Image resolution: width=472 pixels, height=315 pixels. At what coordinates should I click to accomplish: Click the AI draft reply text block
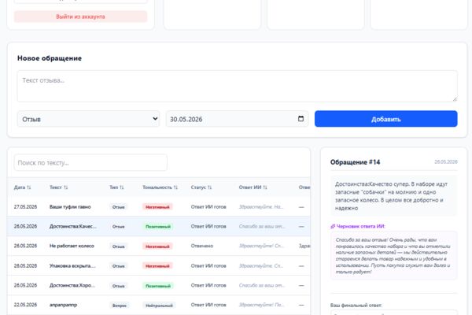pyautogui.click(x=393, y=256)
